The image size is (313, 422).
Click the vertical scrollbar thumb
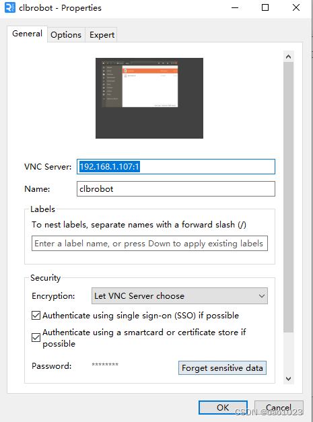tap(288, 197)
